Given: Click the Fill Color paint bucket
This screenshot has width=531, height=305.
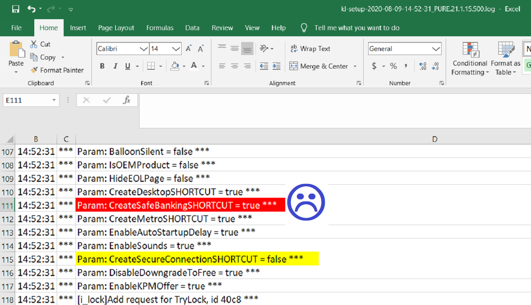Looking at the screenshot, I should [175, 66].
